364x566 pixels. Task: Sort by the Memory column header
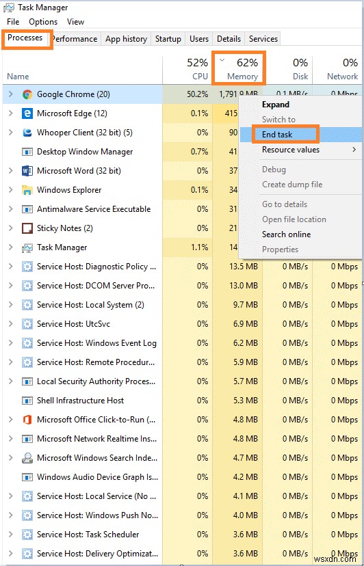(237, 70)
